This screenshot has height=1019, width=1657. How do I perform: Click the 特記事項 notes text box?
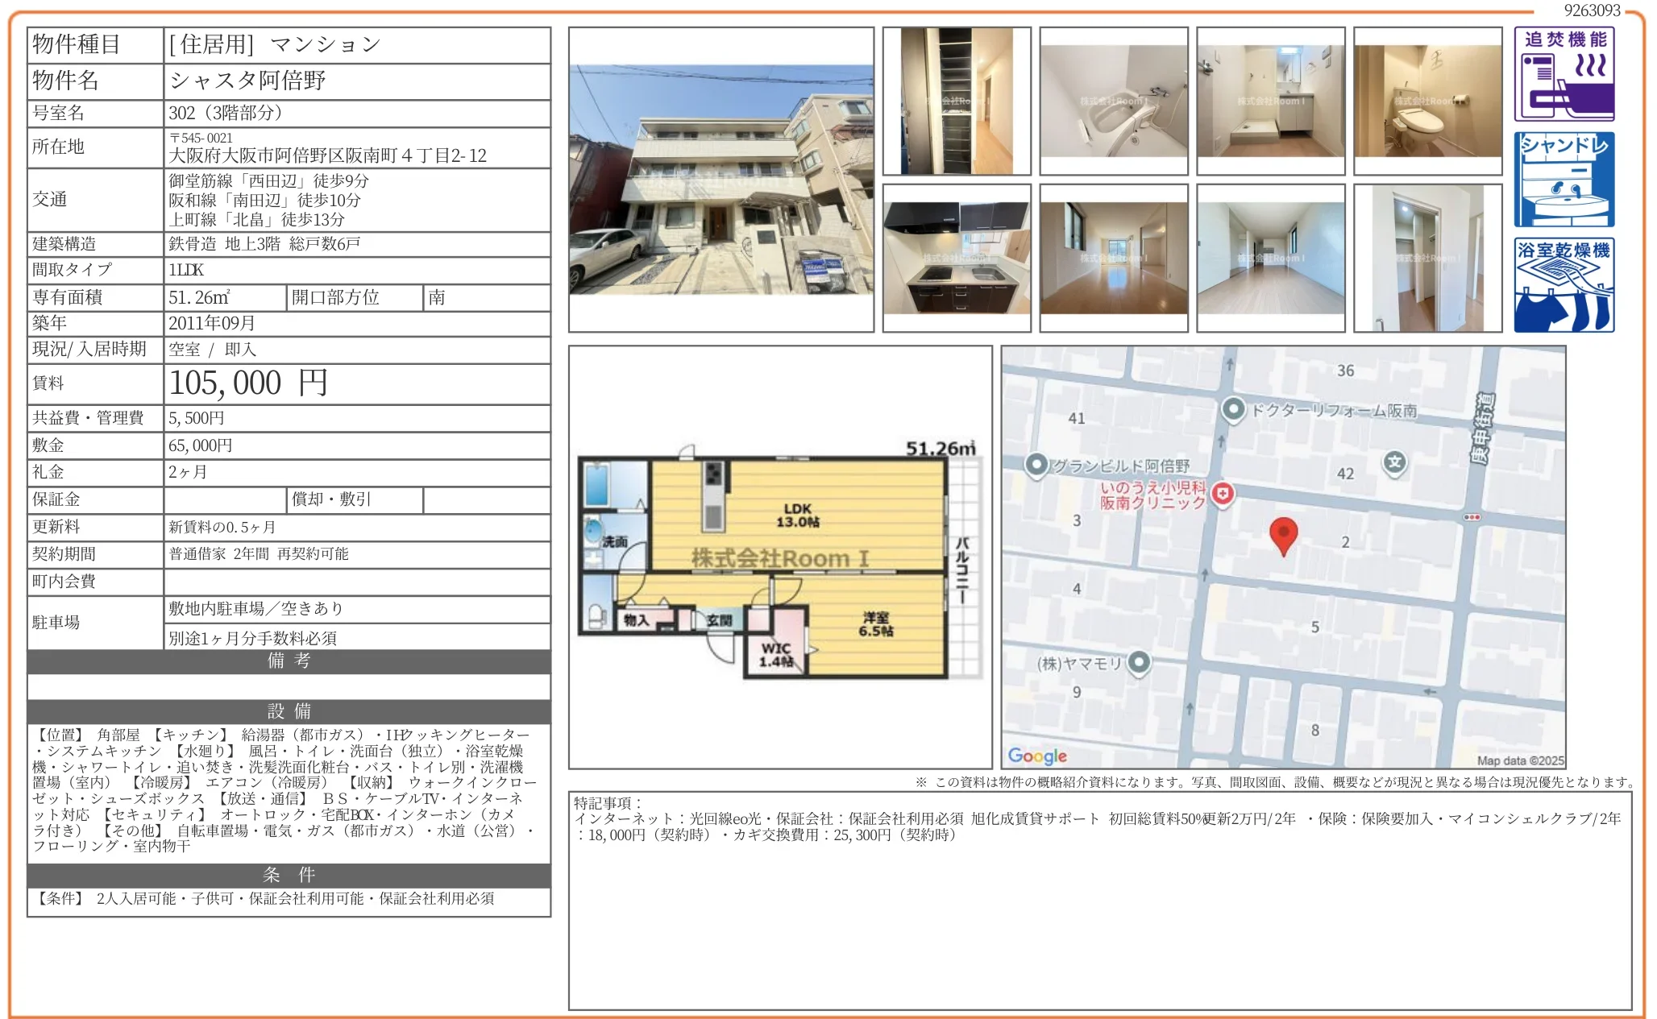[1099, 900]
